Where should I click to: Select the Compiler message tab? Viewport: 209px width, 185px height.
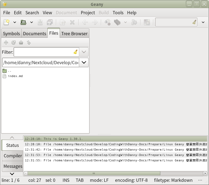13,156
